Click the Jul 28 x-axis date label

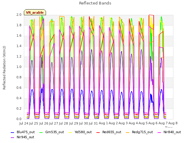[63, 123]
